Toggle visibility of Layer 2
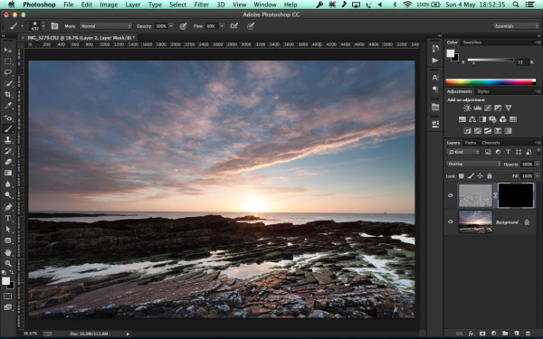Image resolution: width=543 pixels, height=339 pixels. tap(451, 195)
